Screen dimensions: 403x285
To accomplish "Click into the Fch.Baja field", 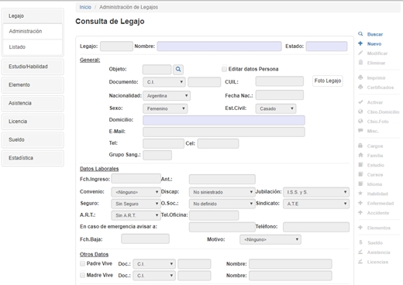I will (145, 239).
